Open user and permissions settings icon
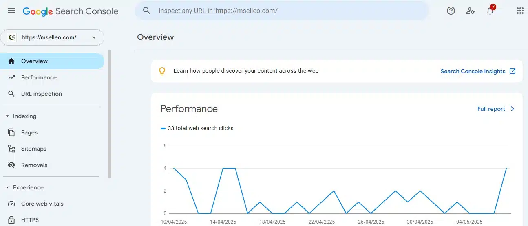Screen dimensions: 528x226 tap(471, 11)
